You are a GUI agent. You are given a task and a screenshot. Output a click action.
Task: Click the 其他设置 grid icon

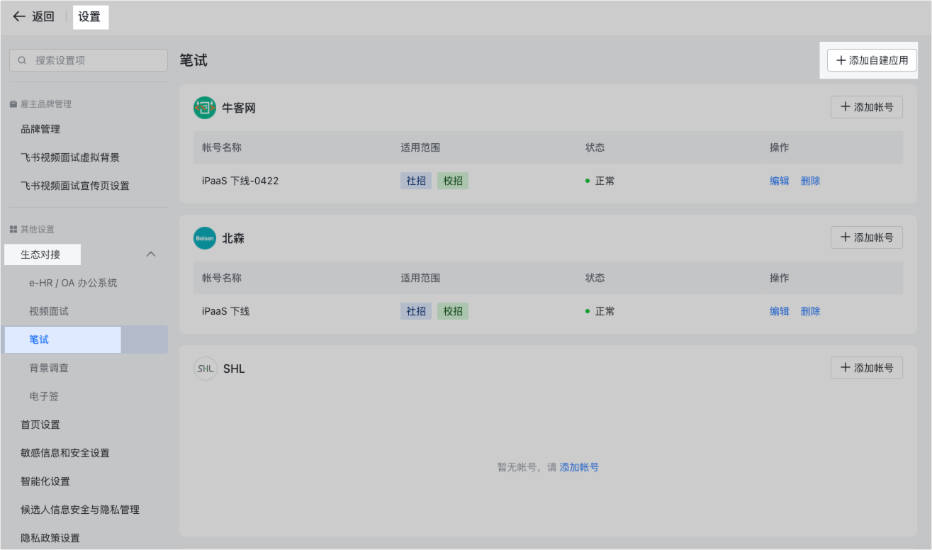[x=13, y=230]
